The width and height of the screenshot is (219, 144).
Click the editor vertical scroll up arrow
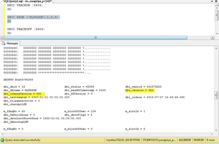217,8
